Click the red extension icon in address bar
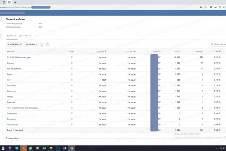The width and height of the screenshot is (226, 151). [201, 7]
